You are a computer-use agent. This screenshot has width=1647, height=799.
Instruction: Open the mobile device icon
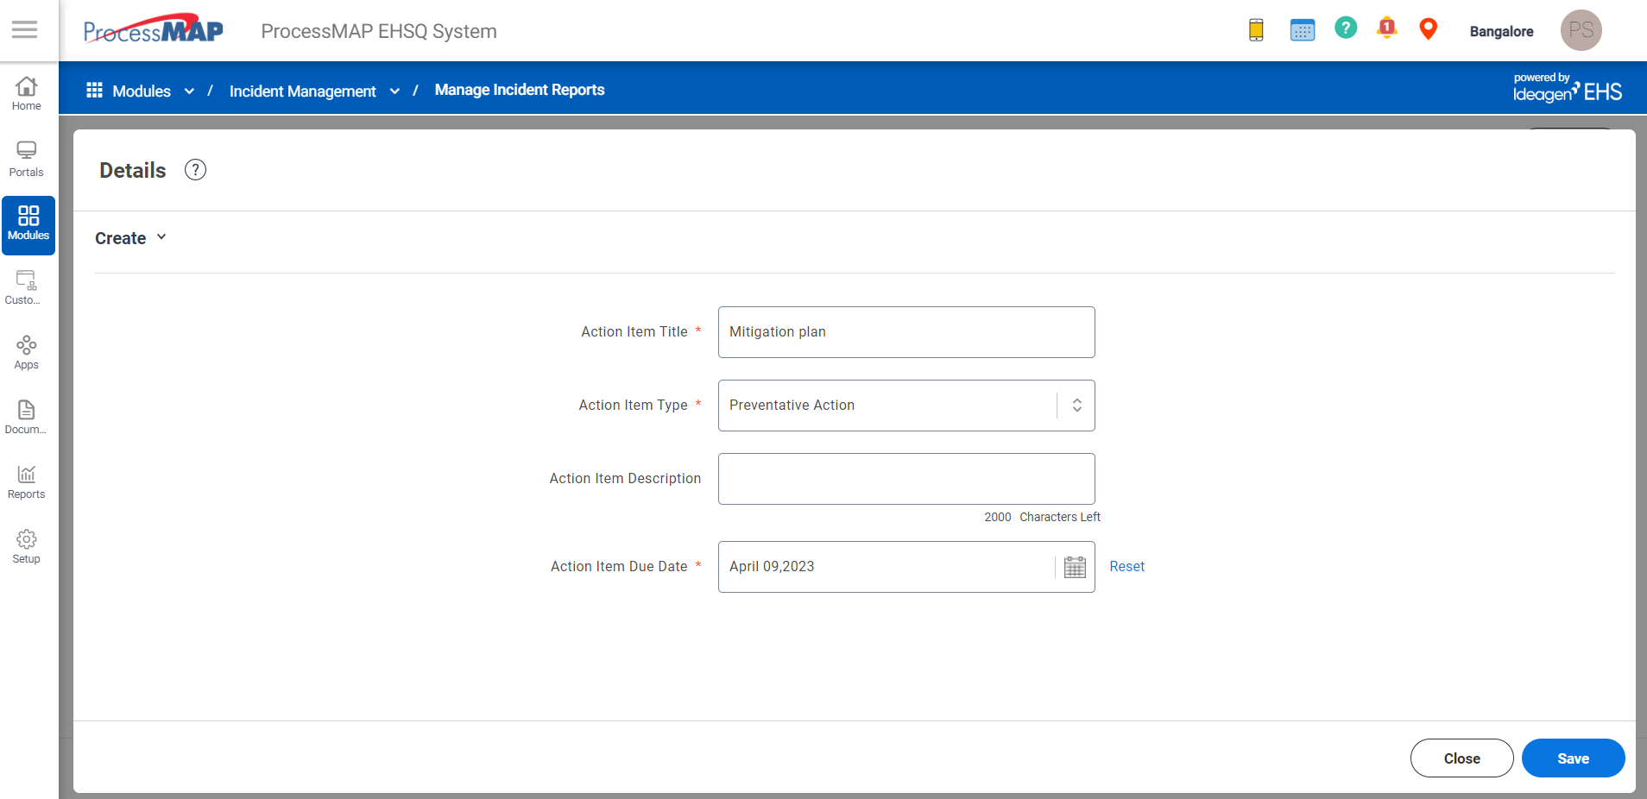coord(1256,30)
